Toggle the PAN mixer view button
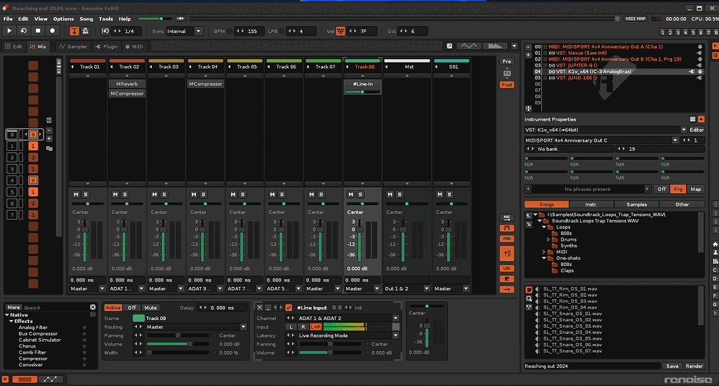Viewport: 719px width, 386px height. click(x=507, y=239)
